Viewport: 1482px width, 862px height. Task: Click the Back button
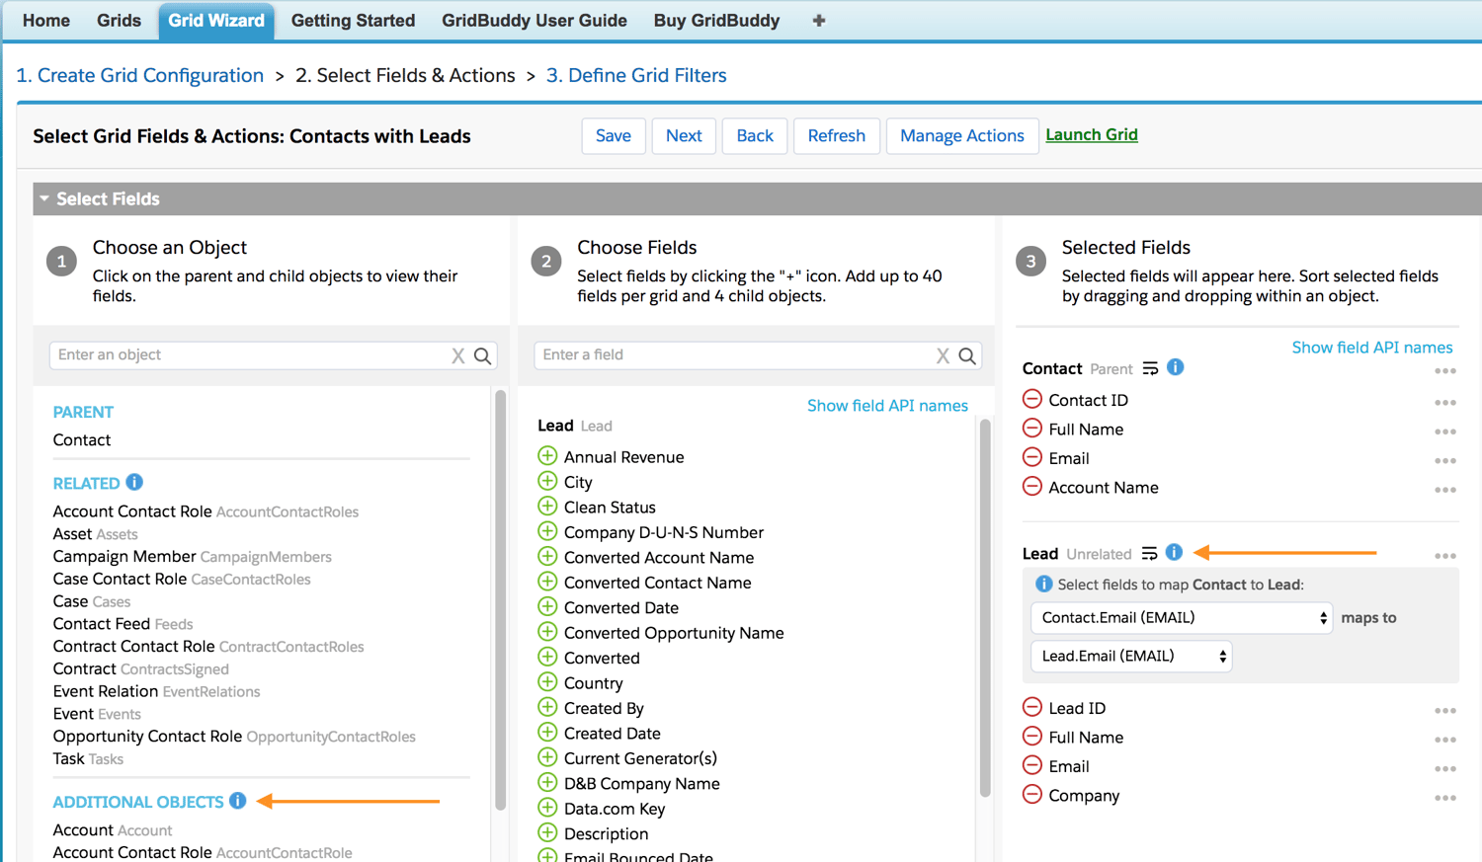coord(755,136)
